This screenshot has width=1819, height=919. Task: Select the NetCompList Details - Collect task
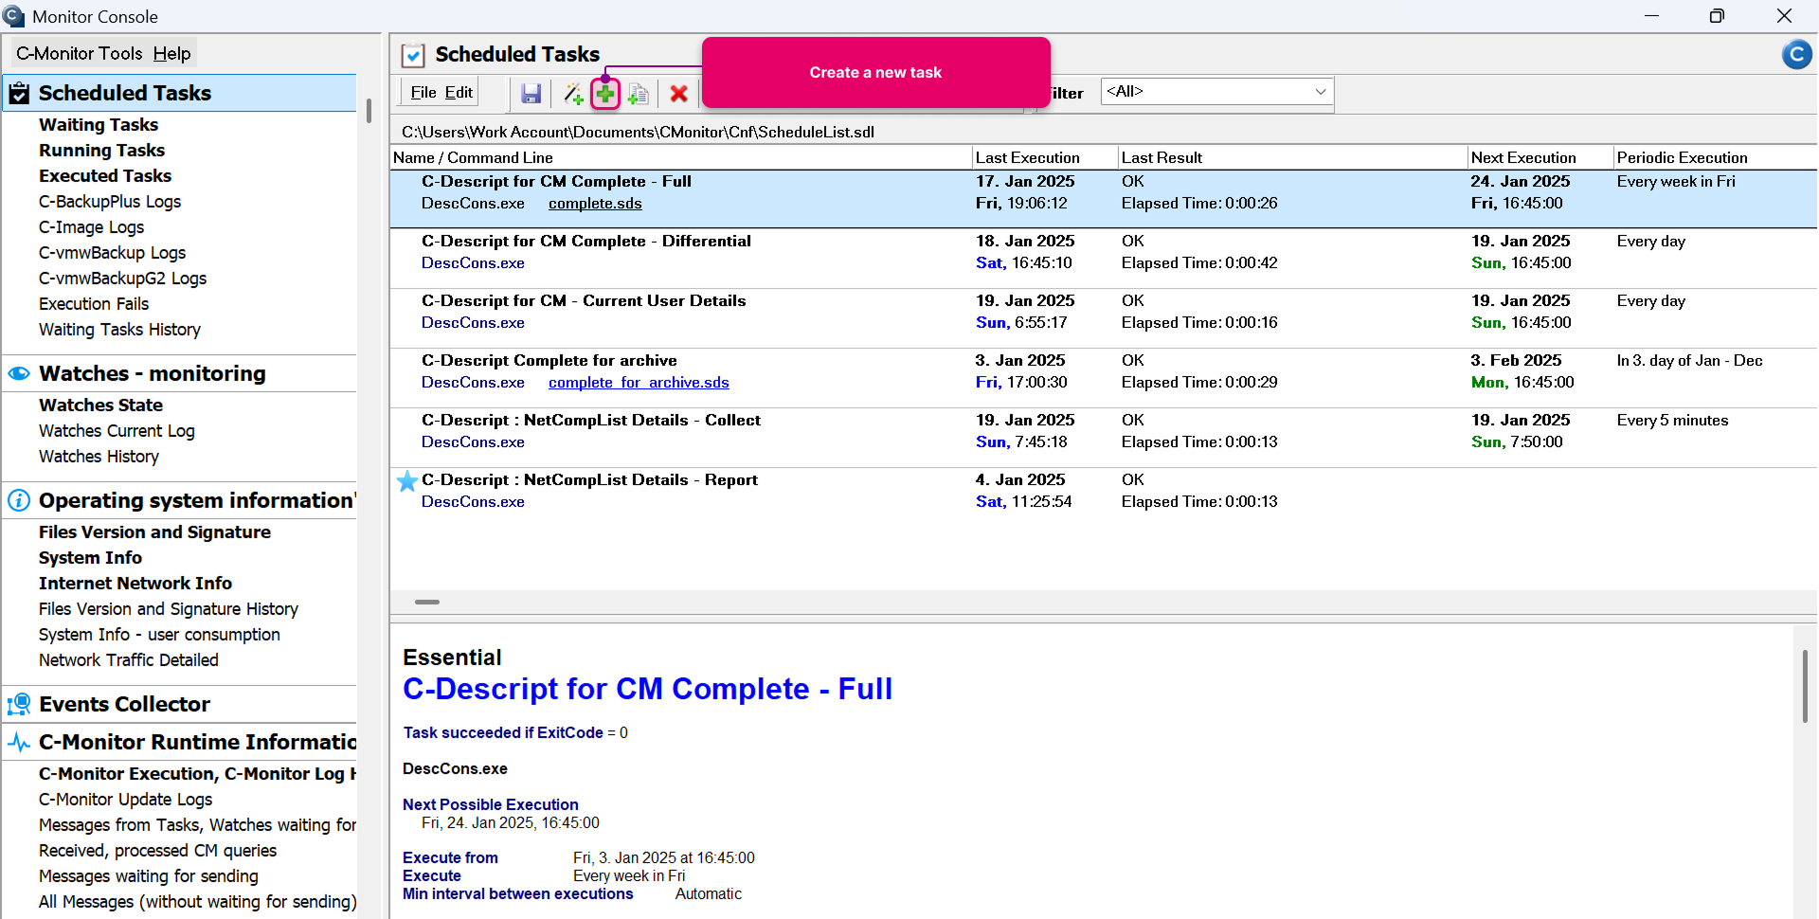point(1103,437)
